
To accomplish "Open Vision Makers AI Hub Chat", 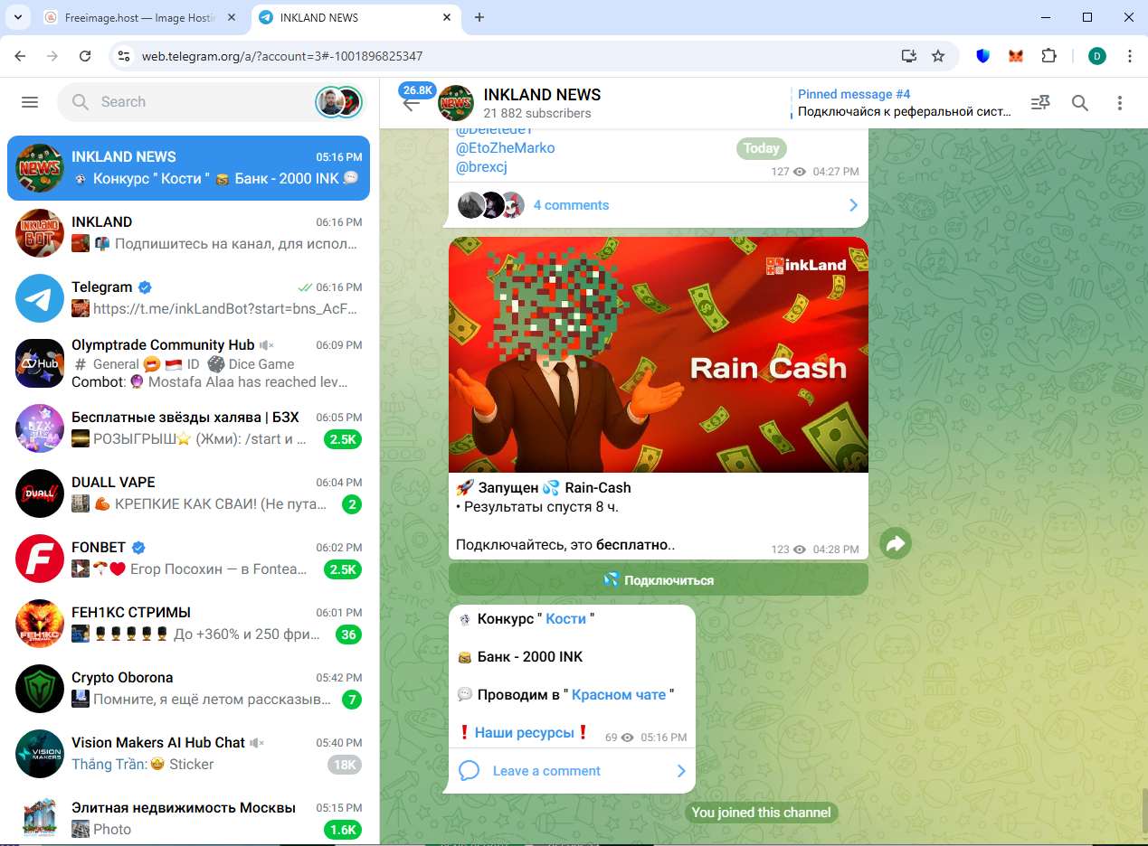I will click(188, 754).
